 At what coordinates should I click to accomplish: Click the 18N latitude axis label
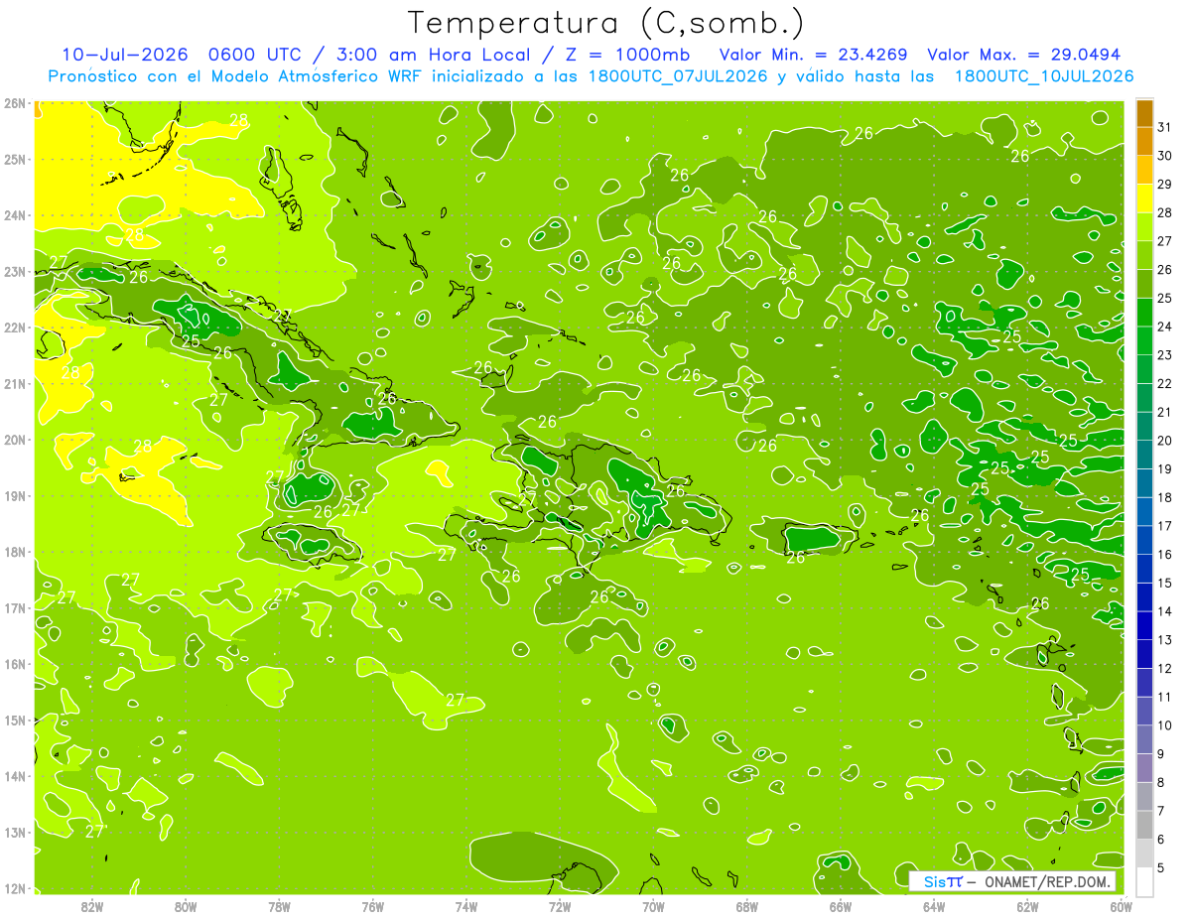click(x=15, y=552)
